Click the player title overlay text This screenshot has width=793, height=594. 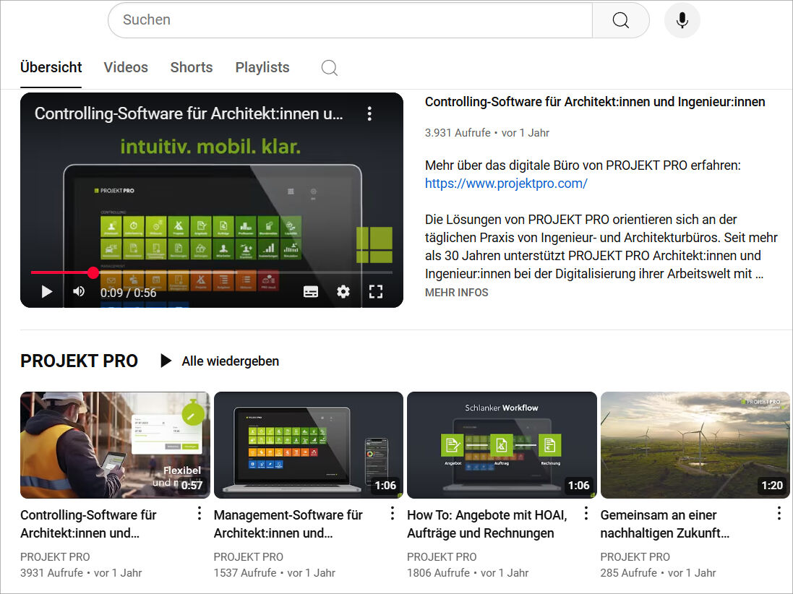coord(189,113)
